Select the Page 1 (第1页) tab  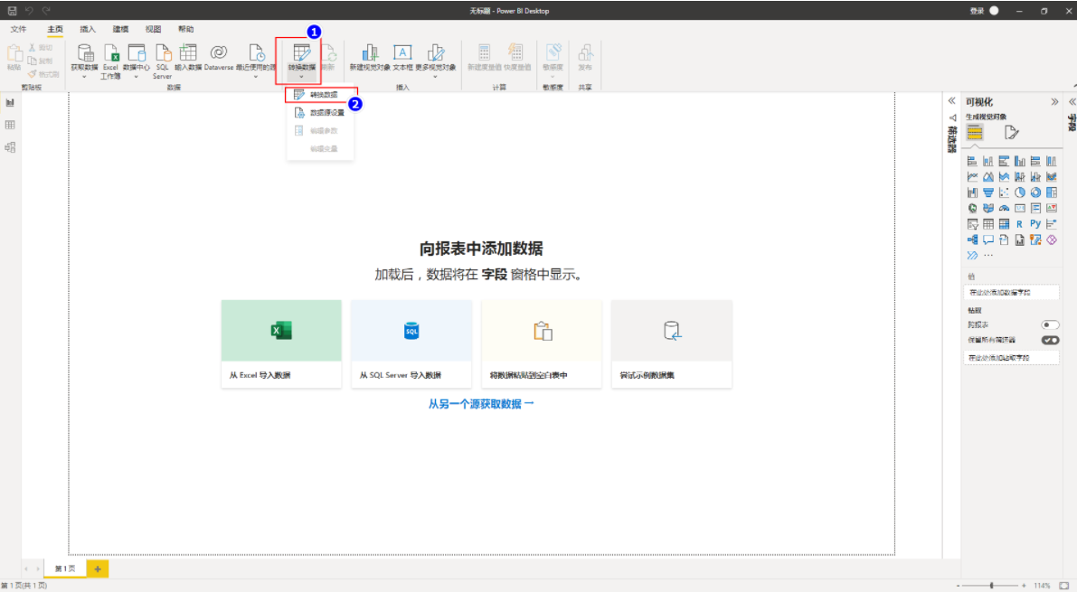(x=65, y=569)
